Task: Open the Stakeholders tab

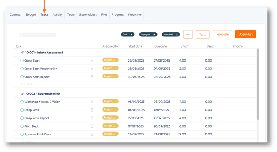Action: point(88,14)
